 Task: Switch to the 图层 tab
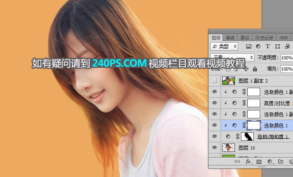tap(216, 38)
